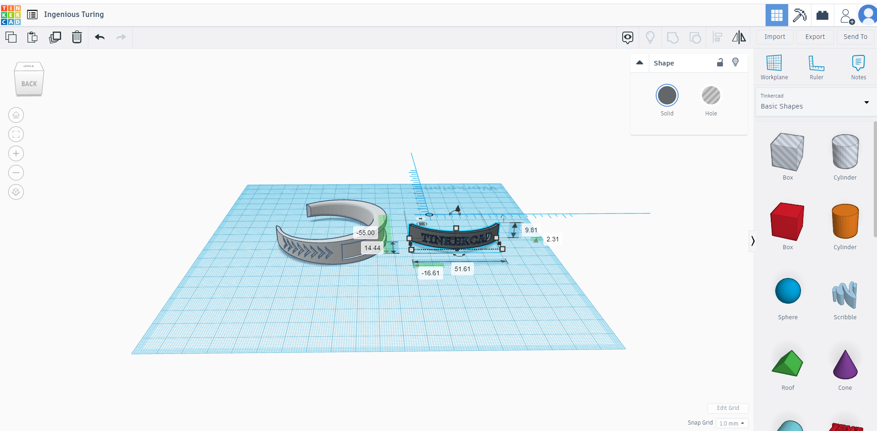Edit the 51.61 length dimension
Image resolution: width=877 pixels, height=431 pixels.
point(462,269)
